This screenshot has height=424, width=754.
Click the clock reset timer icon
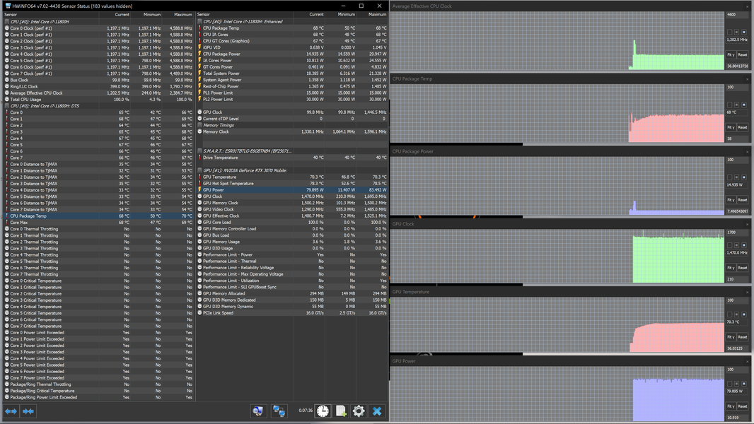323,411
